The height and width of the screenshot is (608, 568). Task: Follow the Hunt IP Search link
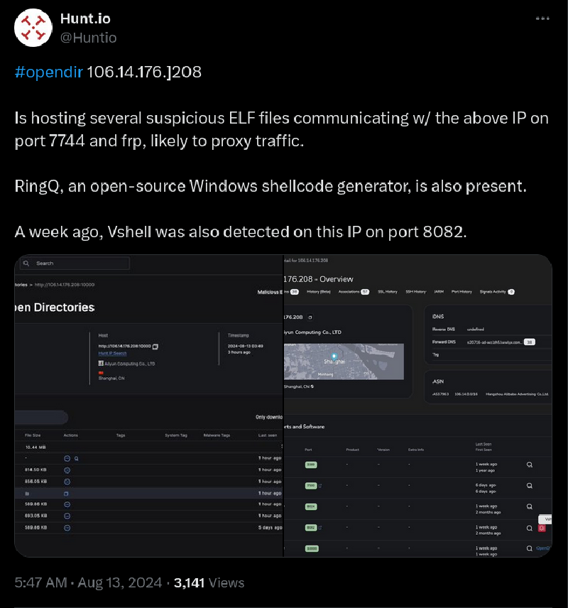click(112, 353)
